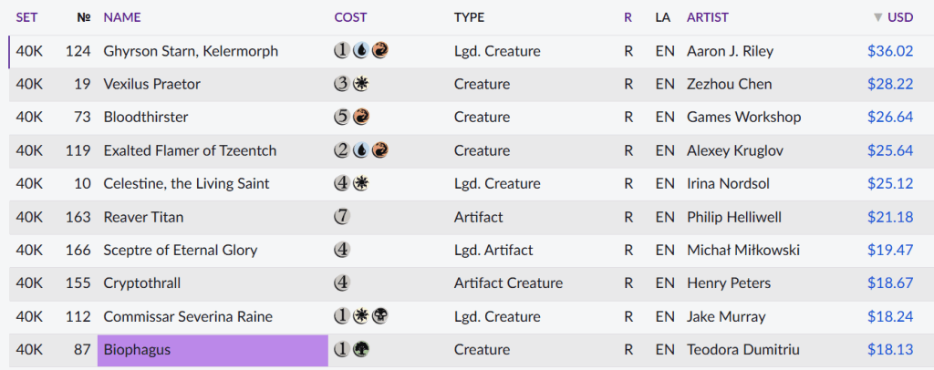This screenshot has height=370, width=934.
Task: Sort cards by the ARTIST column header
Action: coord(707,17)
